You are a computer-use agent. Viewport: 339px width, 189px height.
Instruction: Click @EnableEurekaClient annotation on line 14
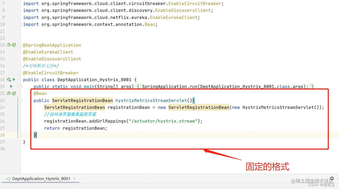click(x=48, y=52)
